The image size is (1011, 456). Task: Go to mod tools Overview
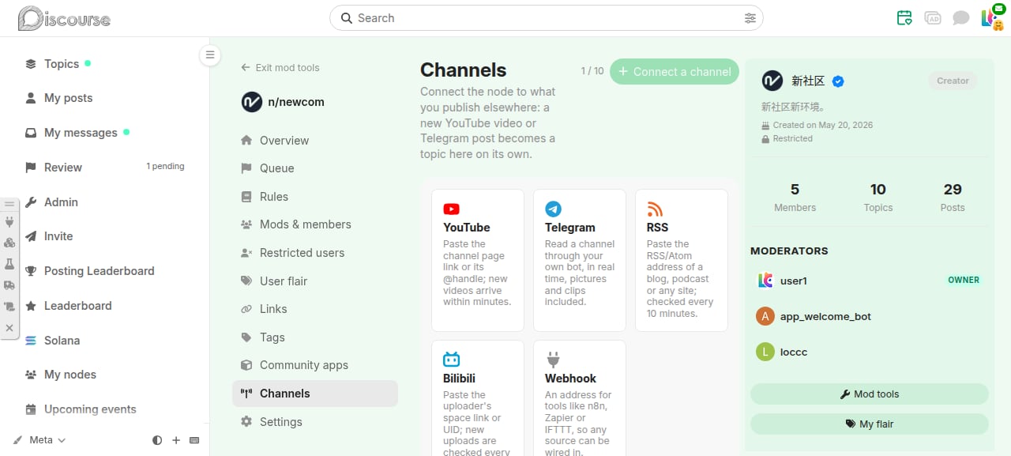pyautogui.click(x=315, y=141)
